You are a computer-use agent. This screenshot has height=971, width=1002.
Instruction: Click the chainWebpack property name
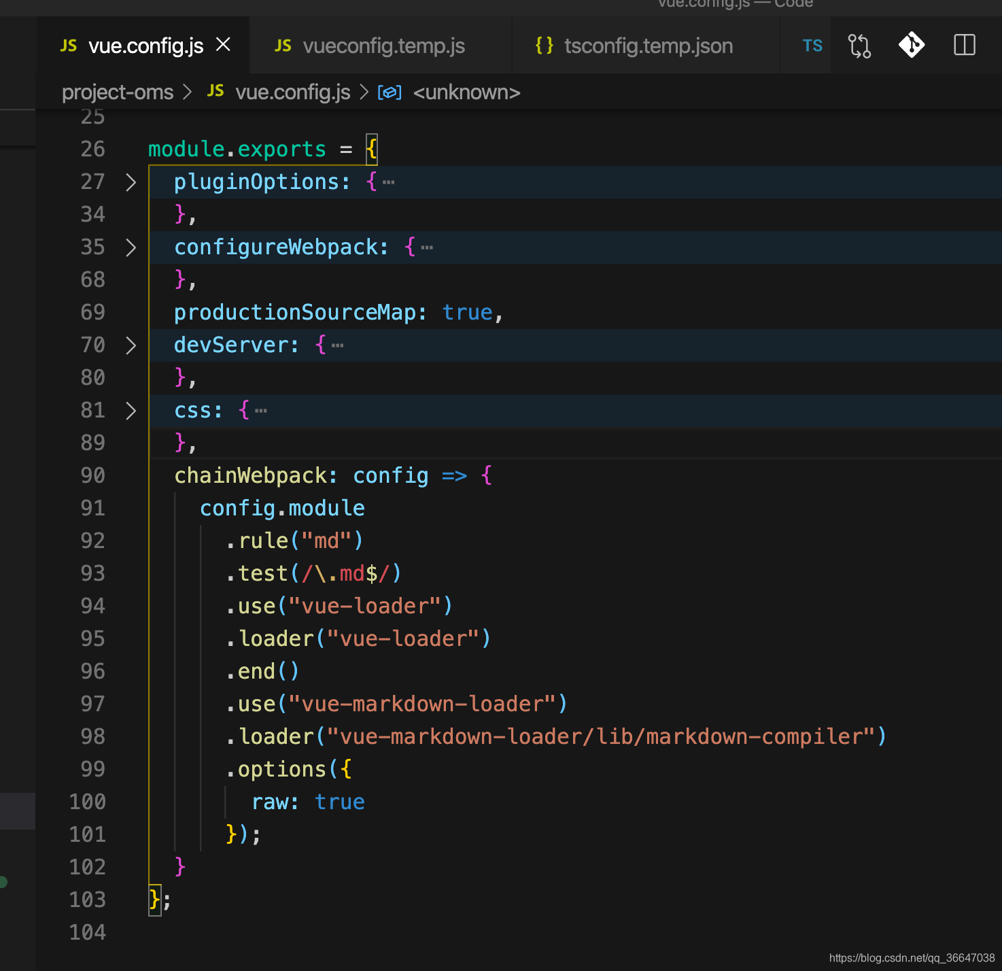click(249, 475)
